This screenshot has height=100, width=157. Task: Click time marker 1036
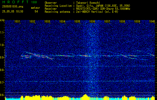(x=92, y=21)
